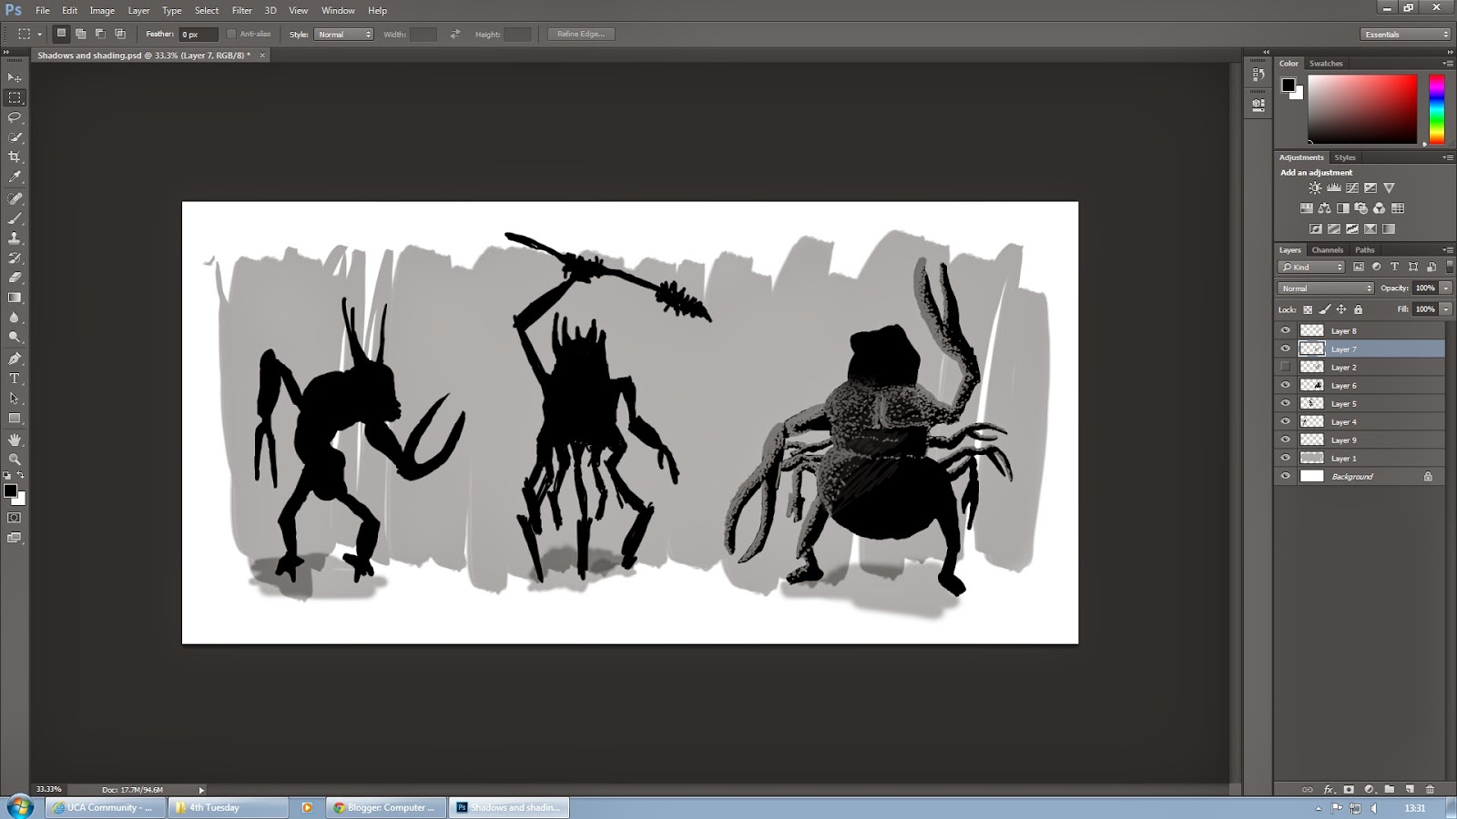Click the Refine Edge button
The width and height of the screenshot is (1457, 819).
(580, 33)
